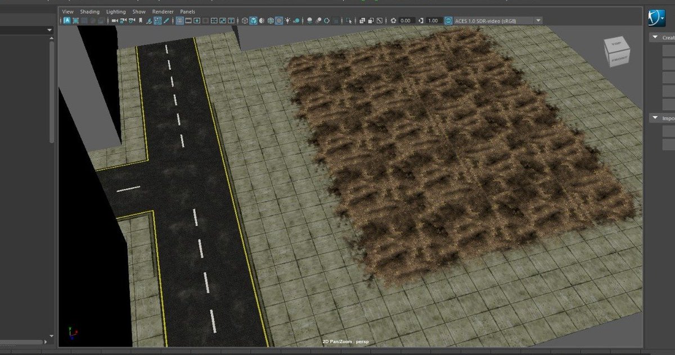The image size is (675, 355).
Task: Open the ACES 1.0 SDR-video (sRGB) dropdown
Action: tap(498, 20)
